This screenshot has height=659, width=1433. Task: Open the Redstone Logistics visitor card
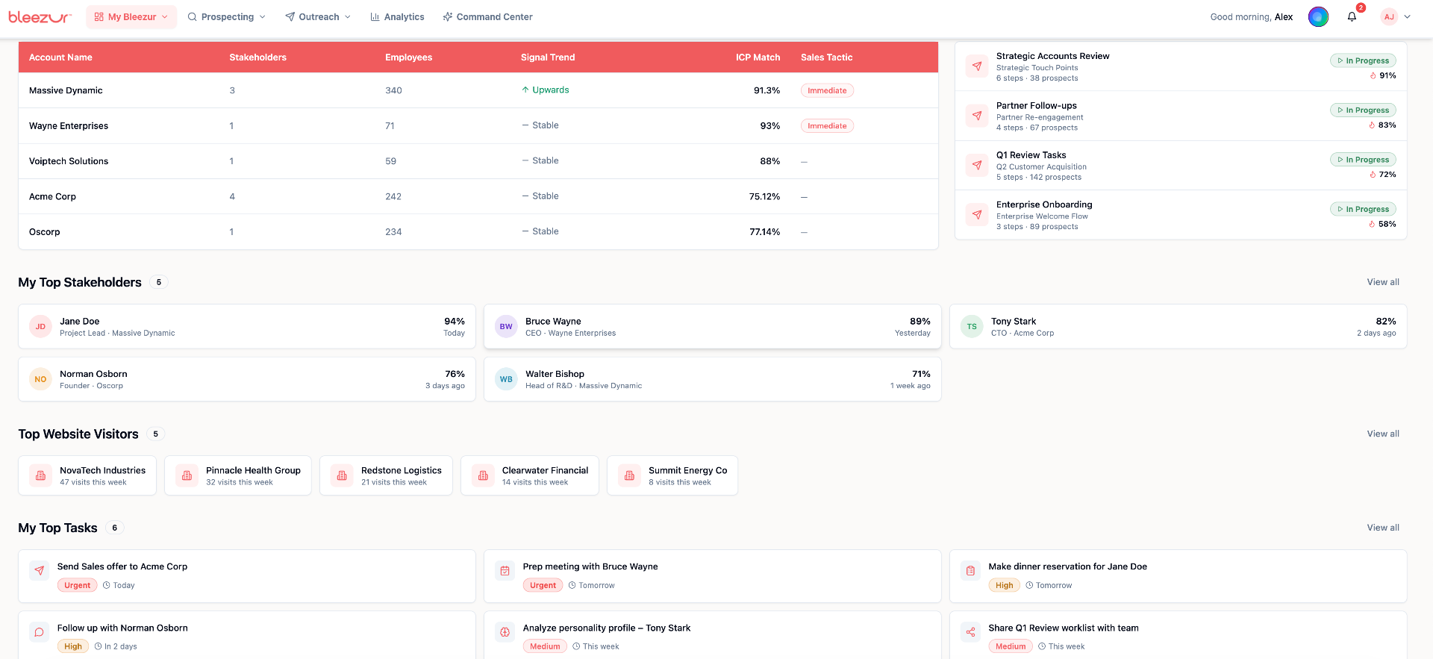(386, 475)
